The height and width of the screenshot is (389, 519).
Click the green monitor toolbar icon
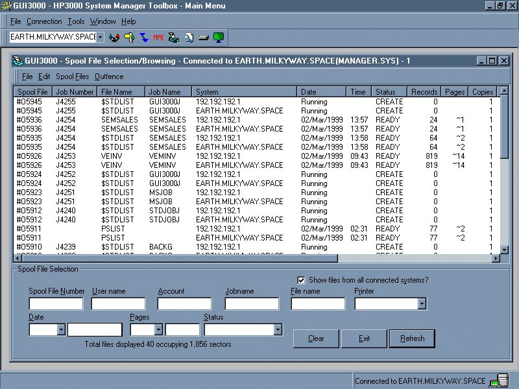(x=219, y=38)
